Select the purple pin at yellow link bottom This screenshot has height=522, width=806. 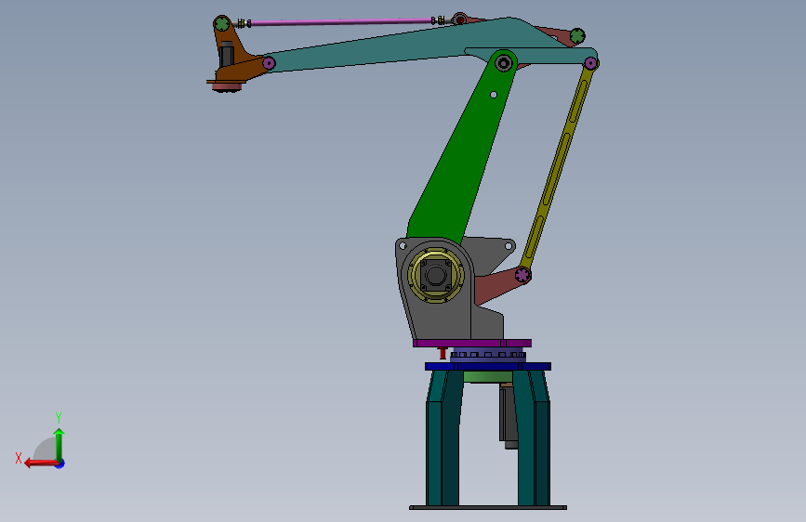click(522, 275)
